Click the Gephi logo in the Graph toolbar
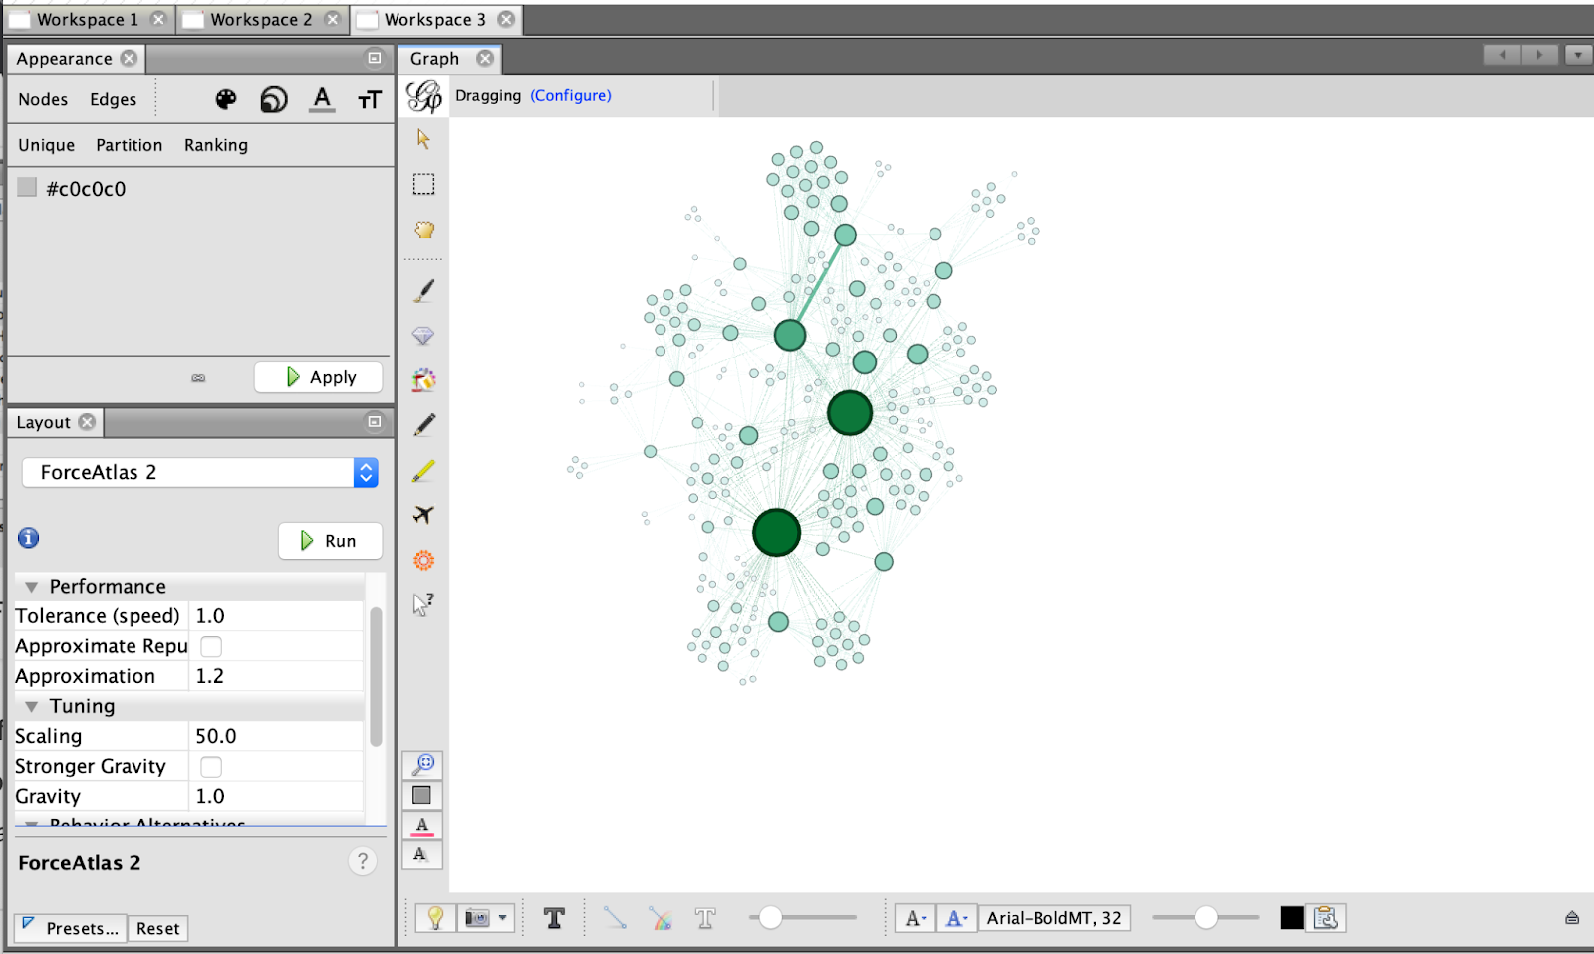 424,96
